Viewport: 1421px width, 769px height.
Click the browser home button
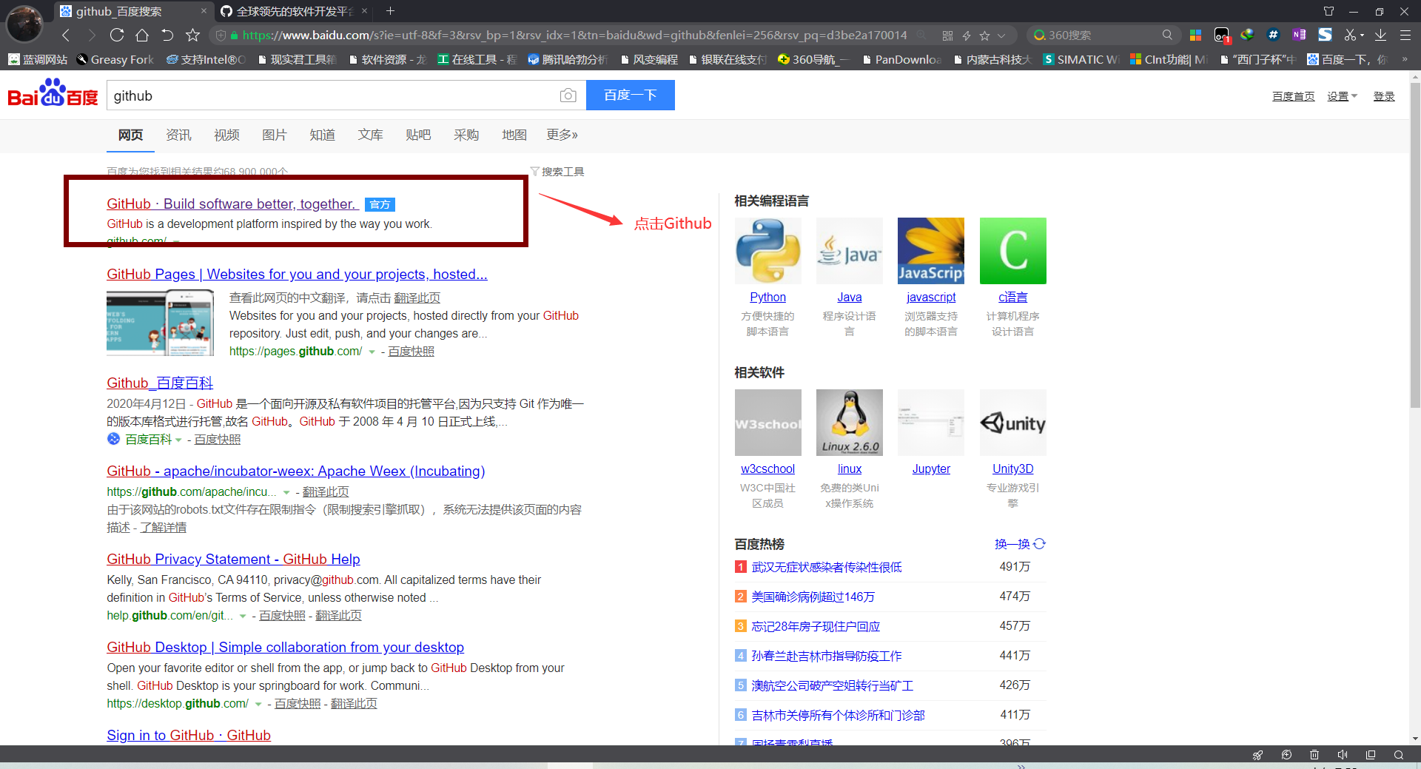tap(142, 35)
